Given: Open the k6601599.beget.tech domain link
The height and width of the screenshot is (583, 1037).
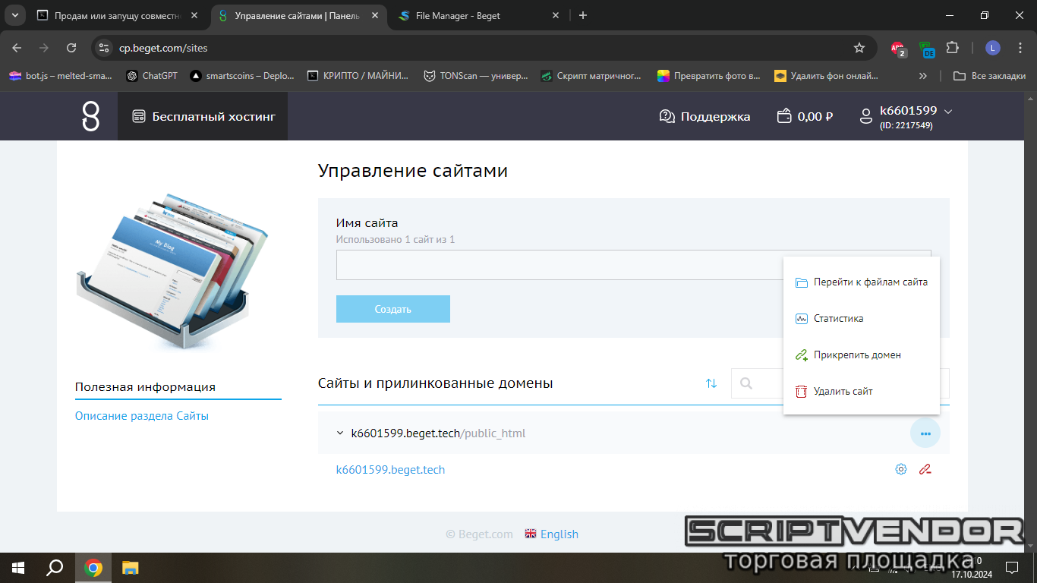Looking at the screenshot, I should [x=390, y=470].
